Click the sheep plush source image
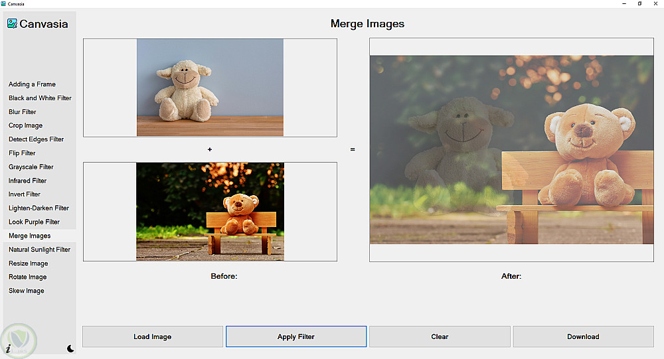This screenshot has width=664, height=359. (x=210, y=88)
